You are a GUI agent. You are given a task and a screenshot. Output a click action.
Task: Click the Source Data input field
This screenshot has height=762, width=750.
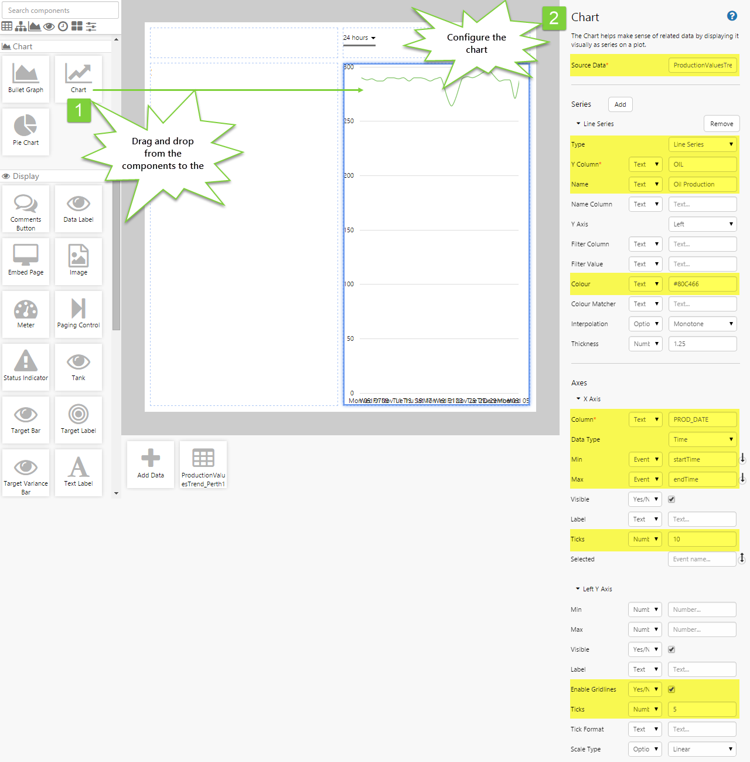[x=703, y=65]
